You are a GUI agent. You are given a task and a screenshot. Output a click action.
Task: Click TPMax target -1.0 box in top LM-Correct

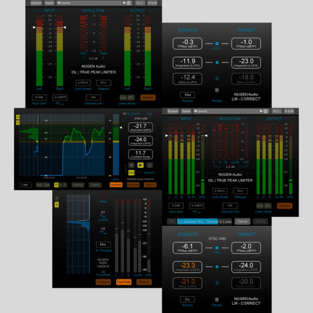(x=246, y=43)
